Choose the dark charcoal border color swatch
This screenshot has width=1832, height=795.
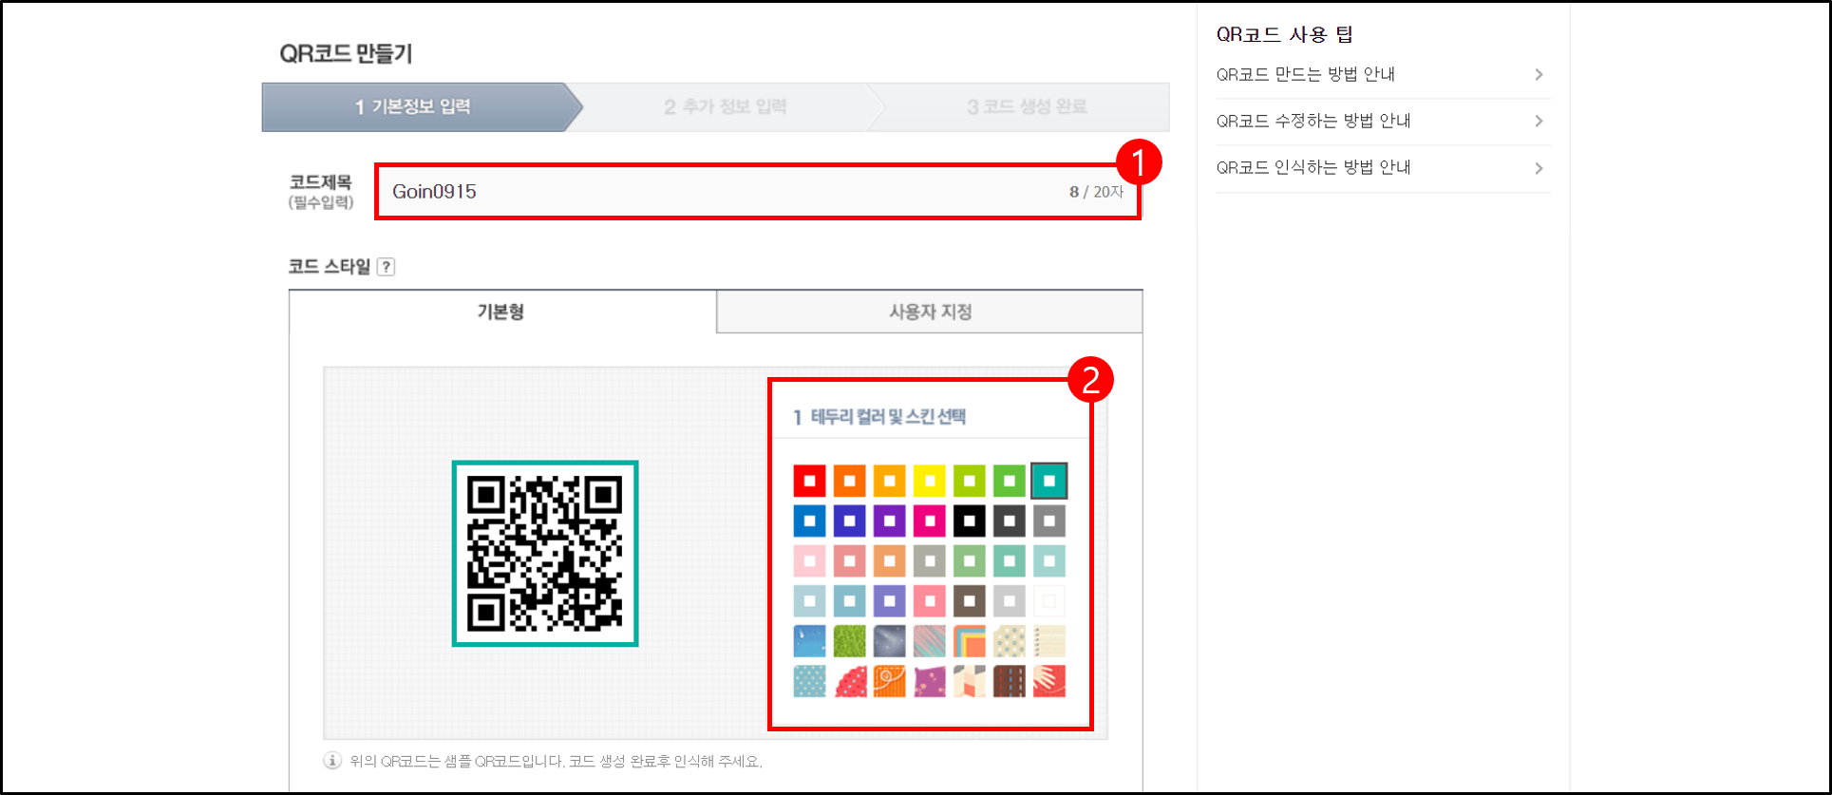tap(1010, 521)
